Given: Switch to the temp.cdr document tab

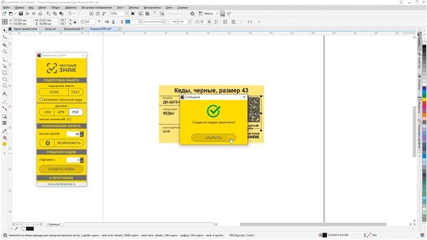Looking at the screenshot, I should [x=50, y=29].
